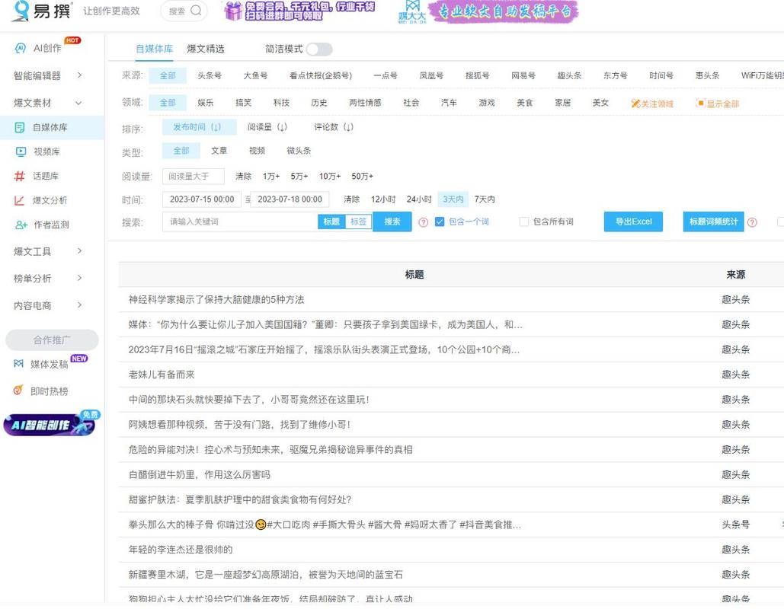Viewport: 784px width, 609px height.
Task: Switch to 爆文精选 tab
Action: [x=206, y=49]
